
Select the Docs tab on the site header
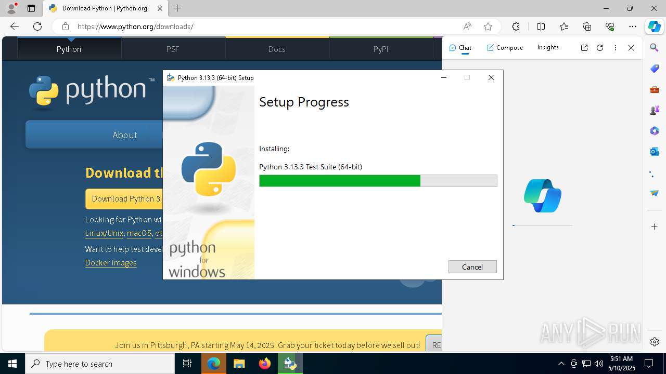coord(277,49)
